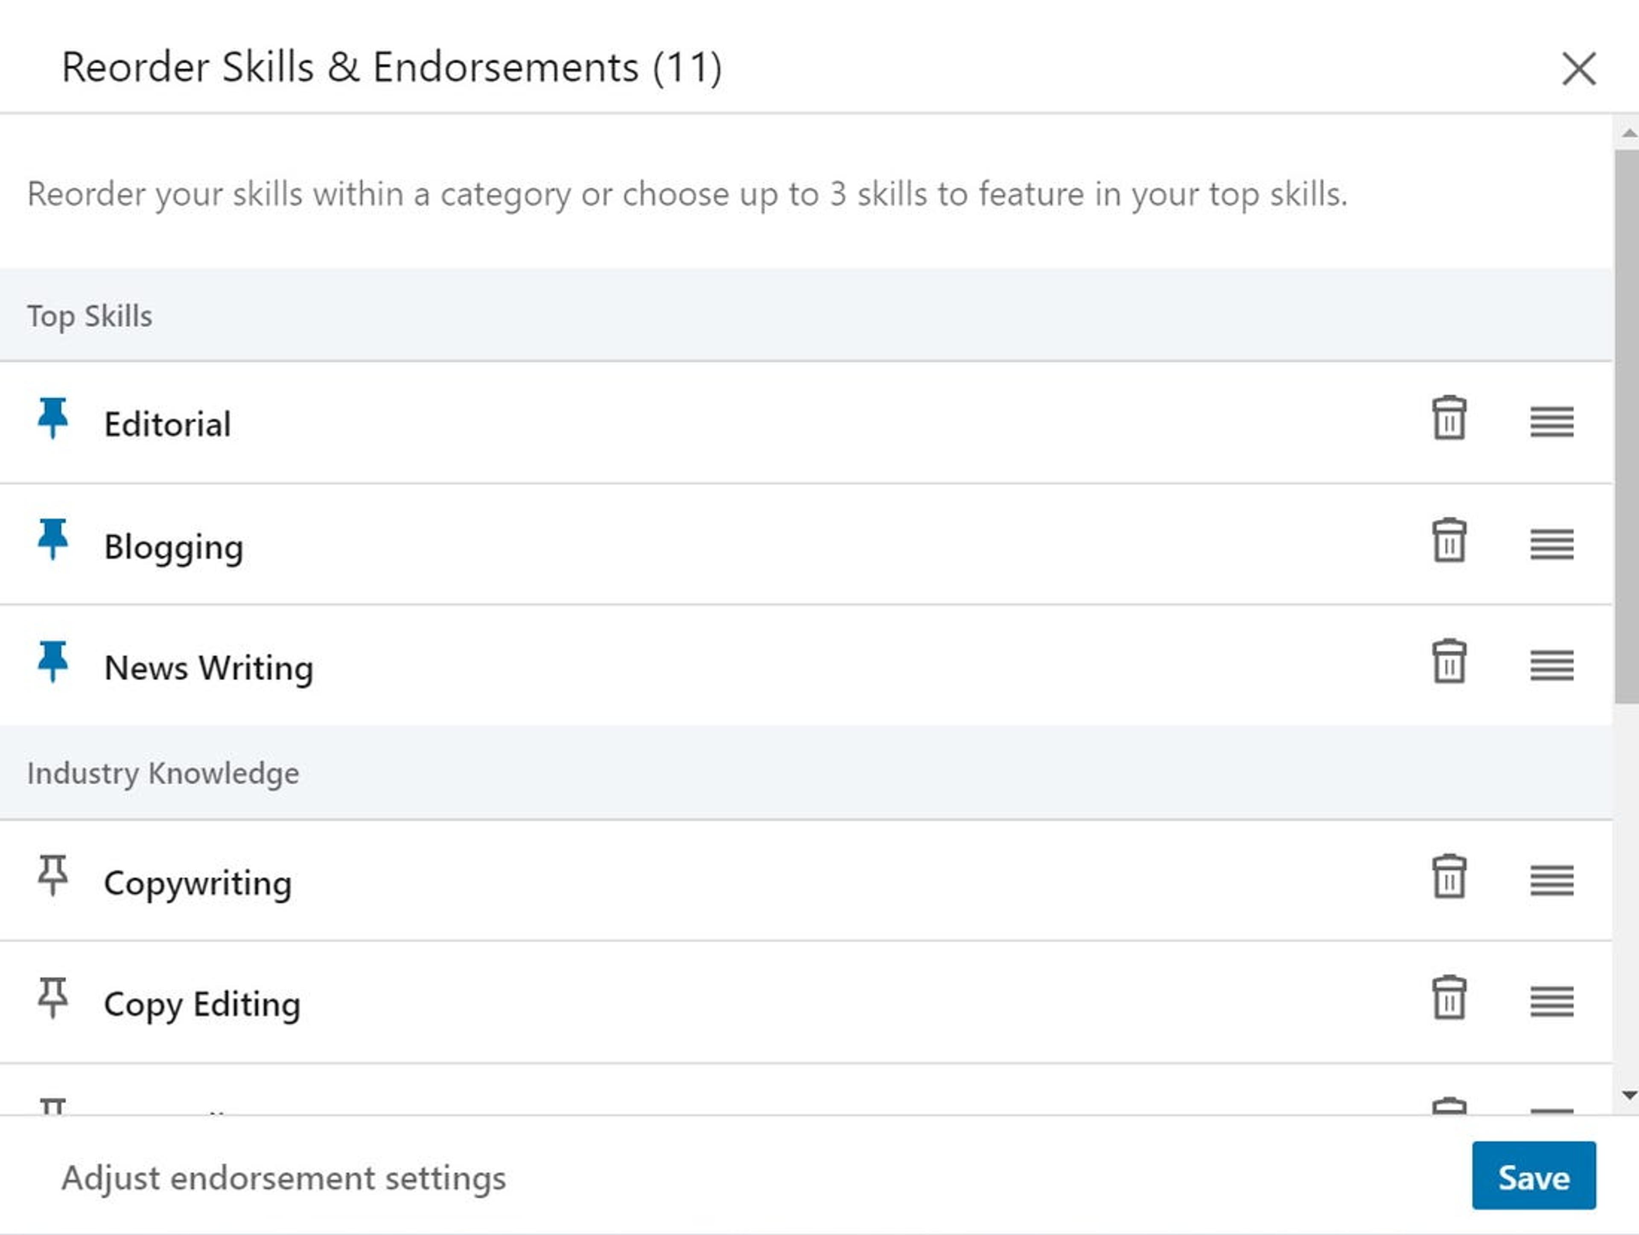Click the Editorial reorder handle
1639x1235 pixels.
point(1552,422)
